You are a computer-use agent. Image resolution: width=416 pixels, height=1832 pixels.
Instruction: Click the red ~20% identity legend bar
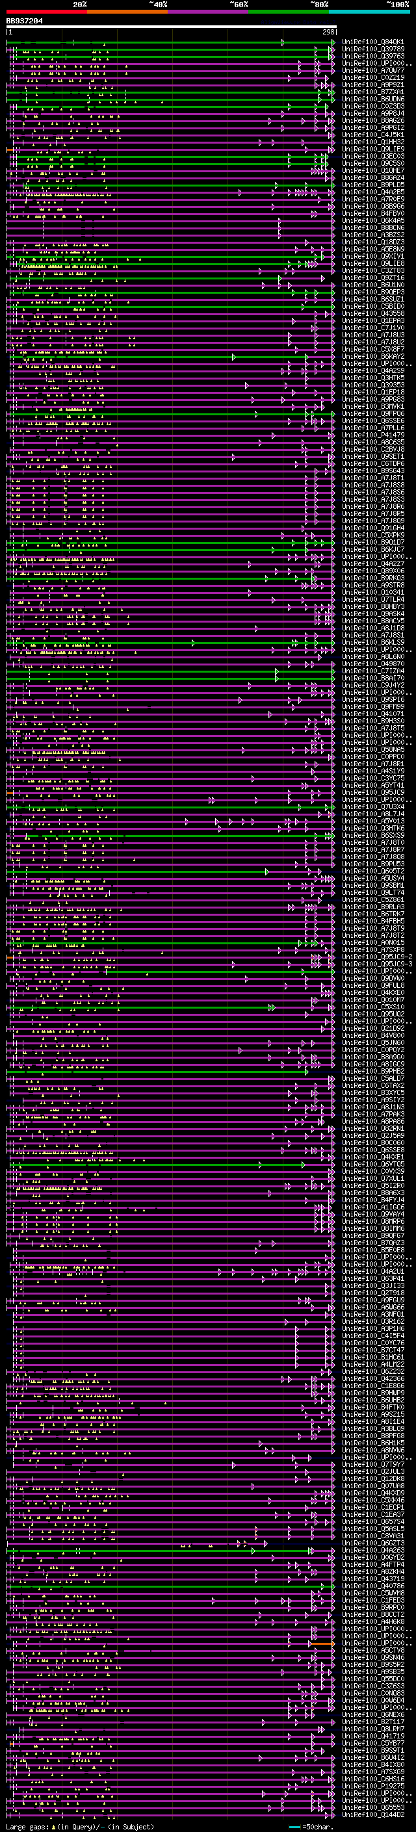click(x=46, y=12)
